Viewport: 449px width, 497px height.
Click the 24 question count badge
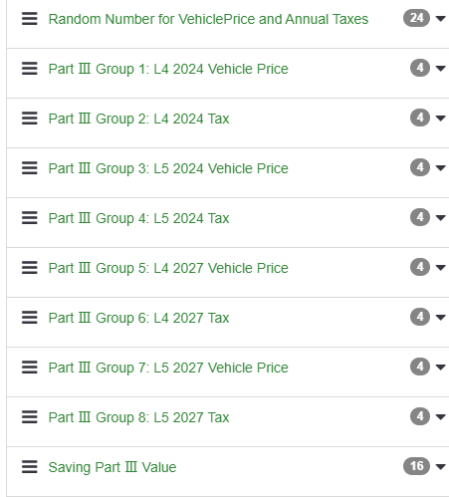click(x=416, y=18)
